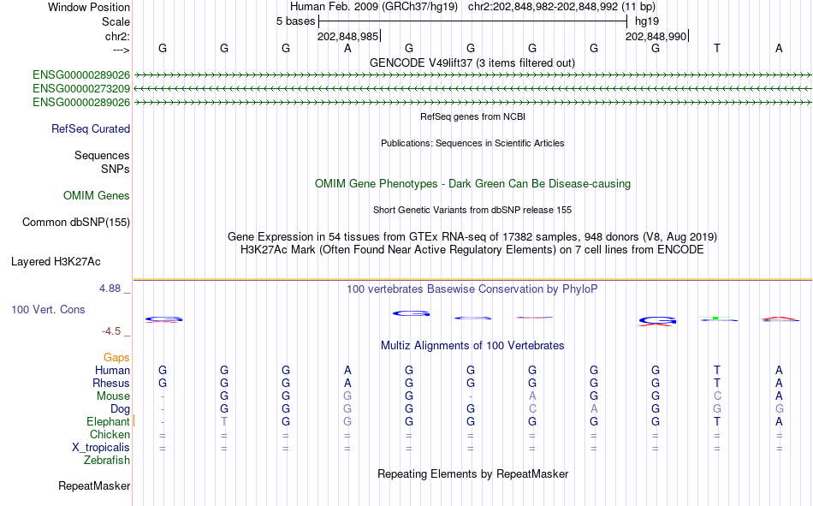Click the C base in the Mouse row

coord(717,396)
